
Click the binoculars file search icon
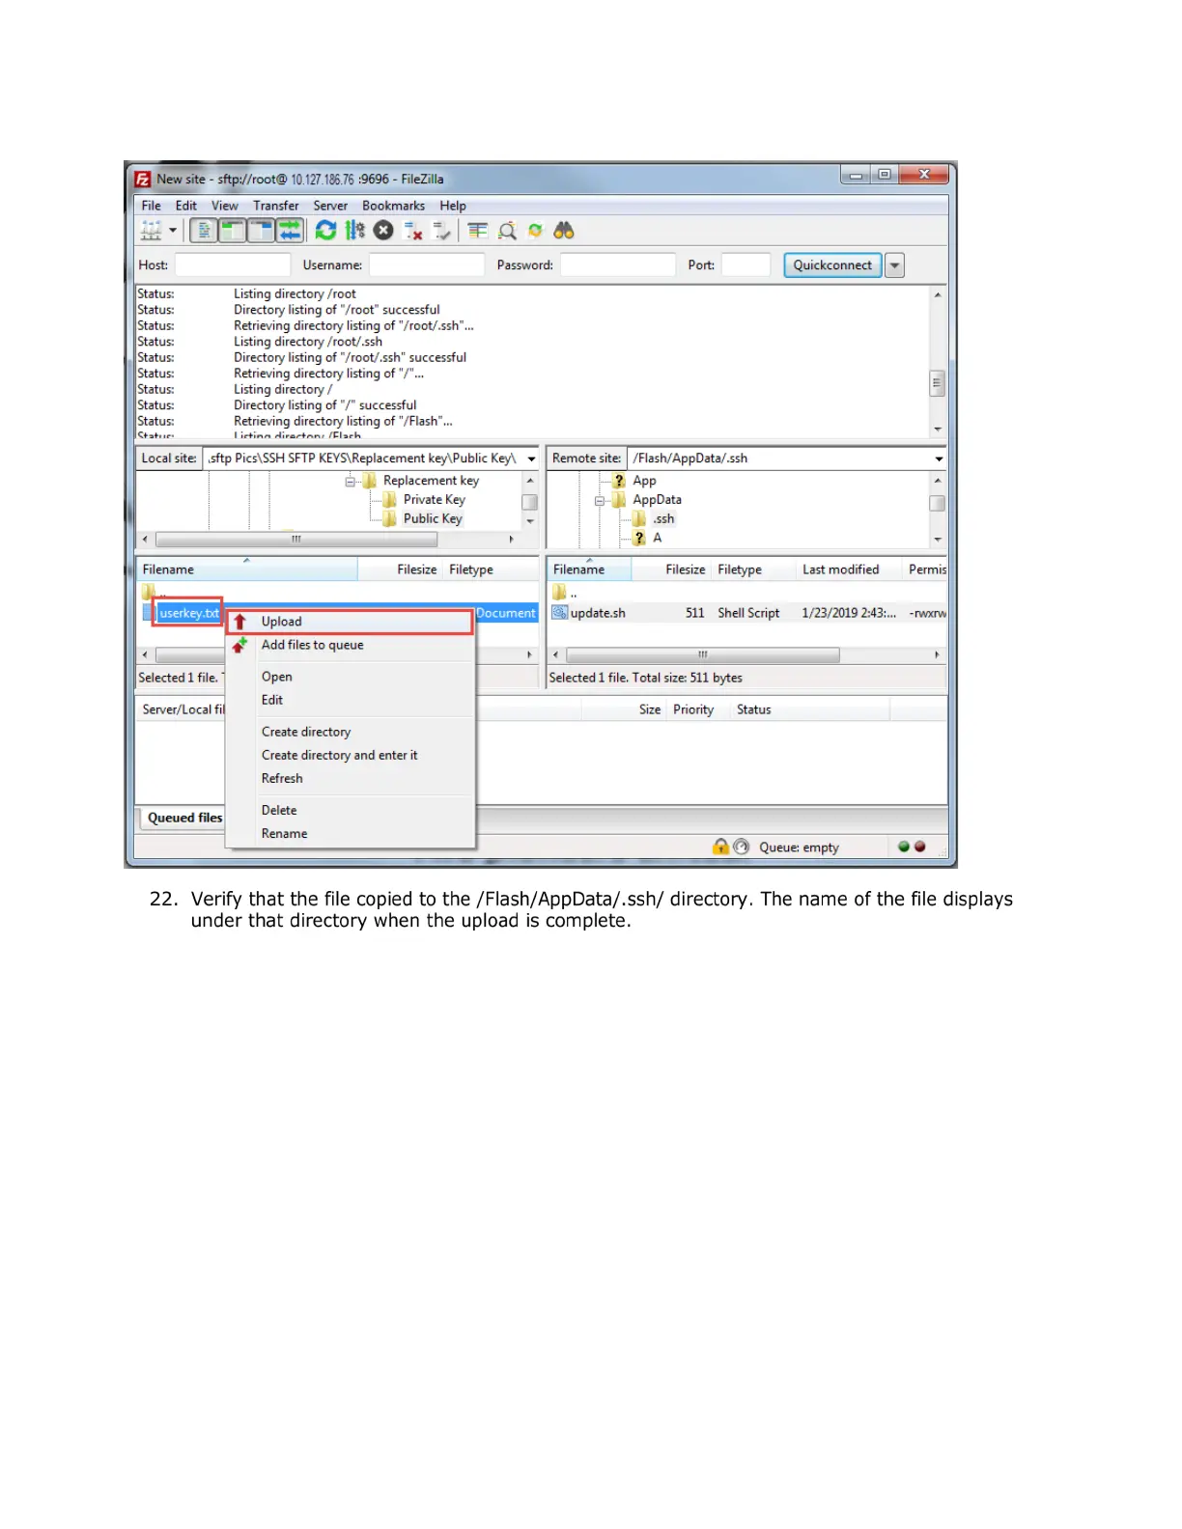click(564, 231)
